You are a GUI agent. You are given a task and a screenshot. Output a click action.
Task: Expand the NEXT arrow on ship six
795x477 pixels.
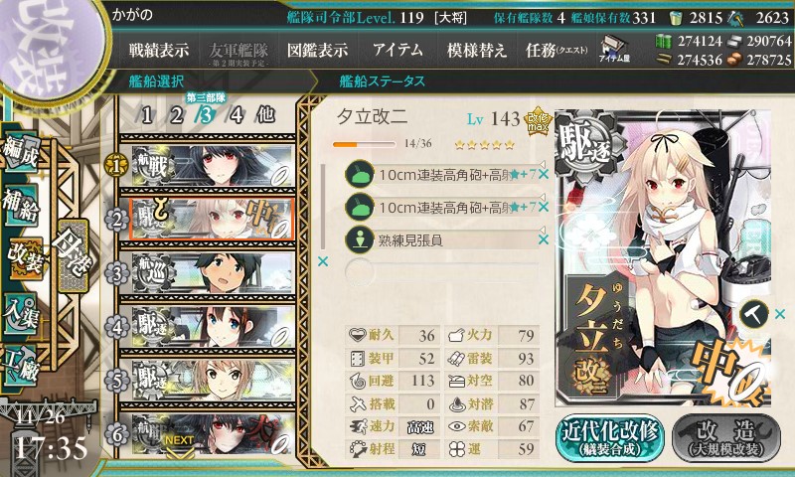coord(180,445)
